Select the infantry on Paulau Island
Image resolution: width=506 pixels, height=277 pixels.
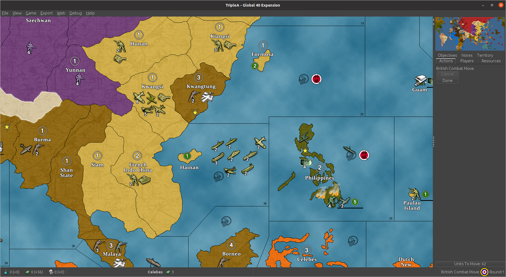(414, 194)
